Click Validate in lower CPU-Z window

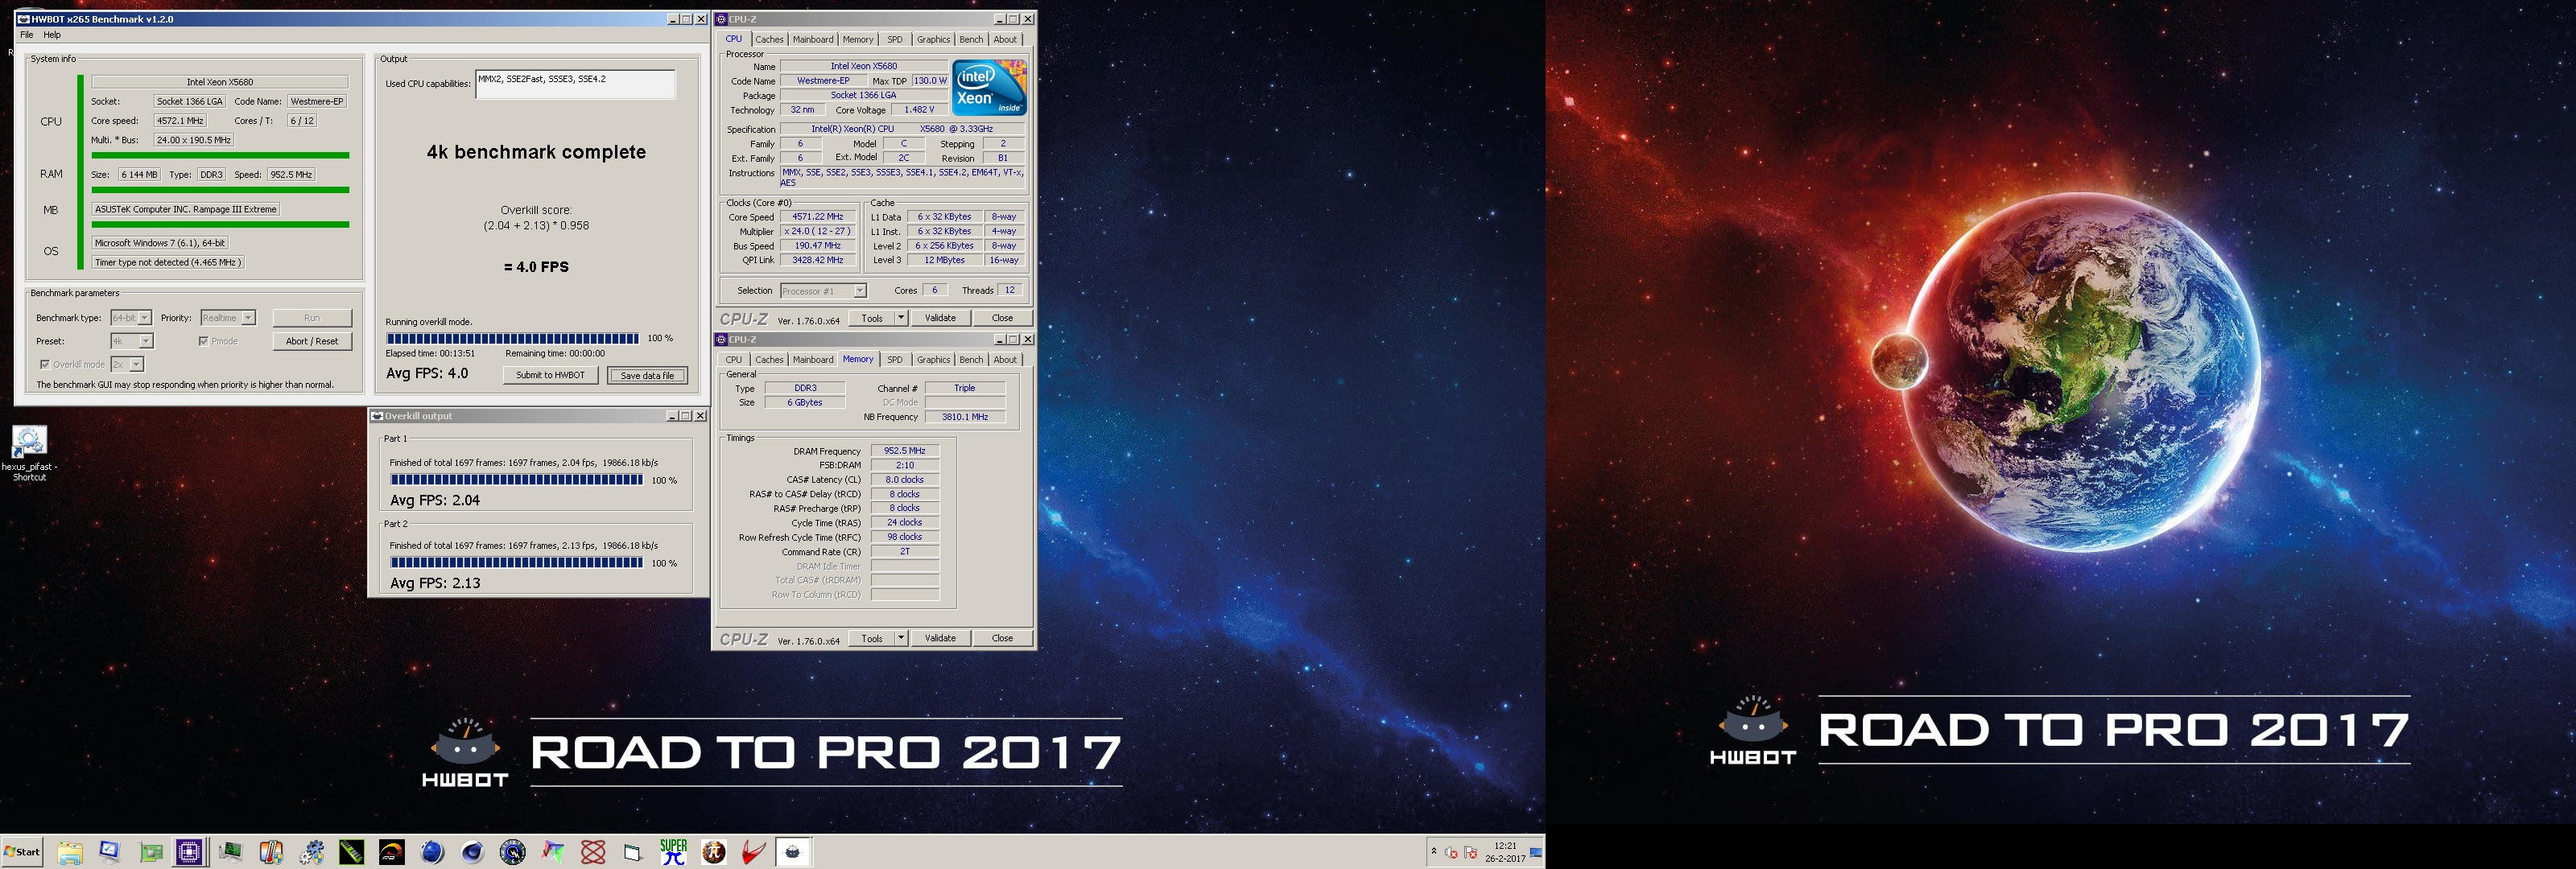coord(940,638)
